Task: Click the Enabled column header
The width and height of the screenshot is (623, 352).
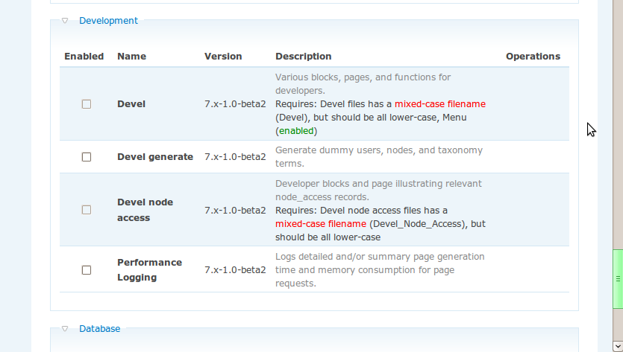Action: pos(84,57)
